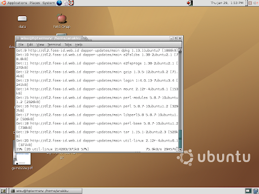Click terminal scrollbar down arrow

180,150
